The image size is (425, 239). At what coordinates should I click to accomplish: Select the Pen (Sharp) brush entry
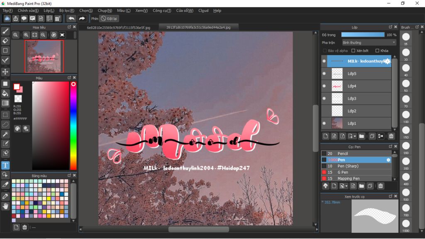[x=356, y=166]
